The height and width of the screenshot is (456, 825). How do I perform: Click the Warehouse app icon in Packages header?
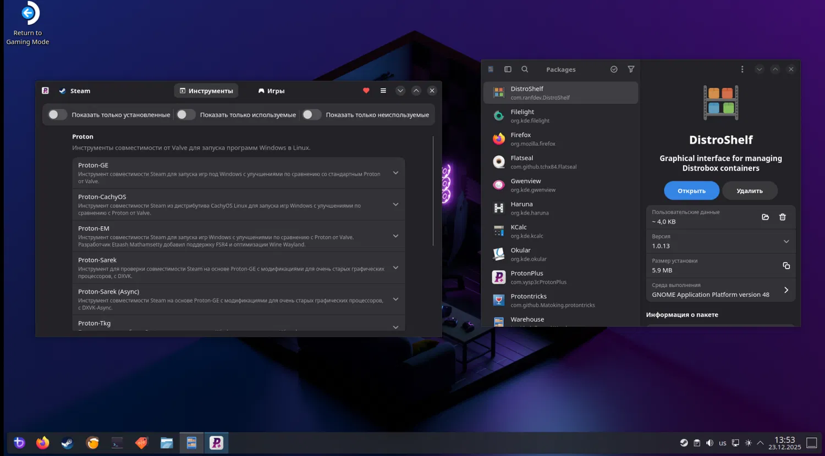click(491, 69)
